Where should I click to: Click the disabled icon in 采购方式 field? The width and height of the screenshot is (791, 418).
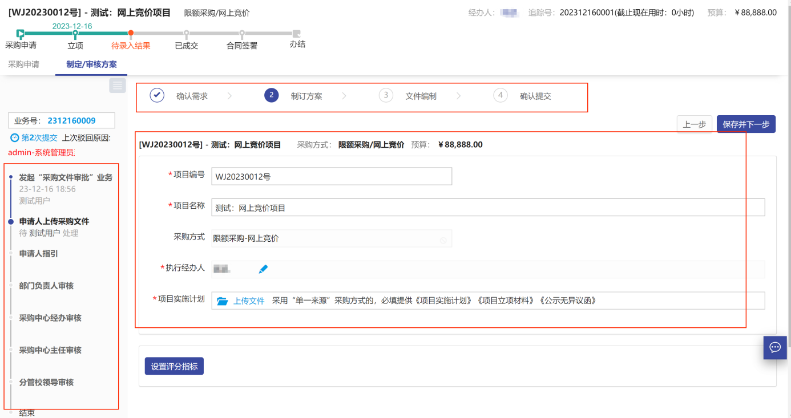(443, 241)
